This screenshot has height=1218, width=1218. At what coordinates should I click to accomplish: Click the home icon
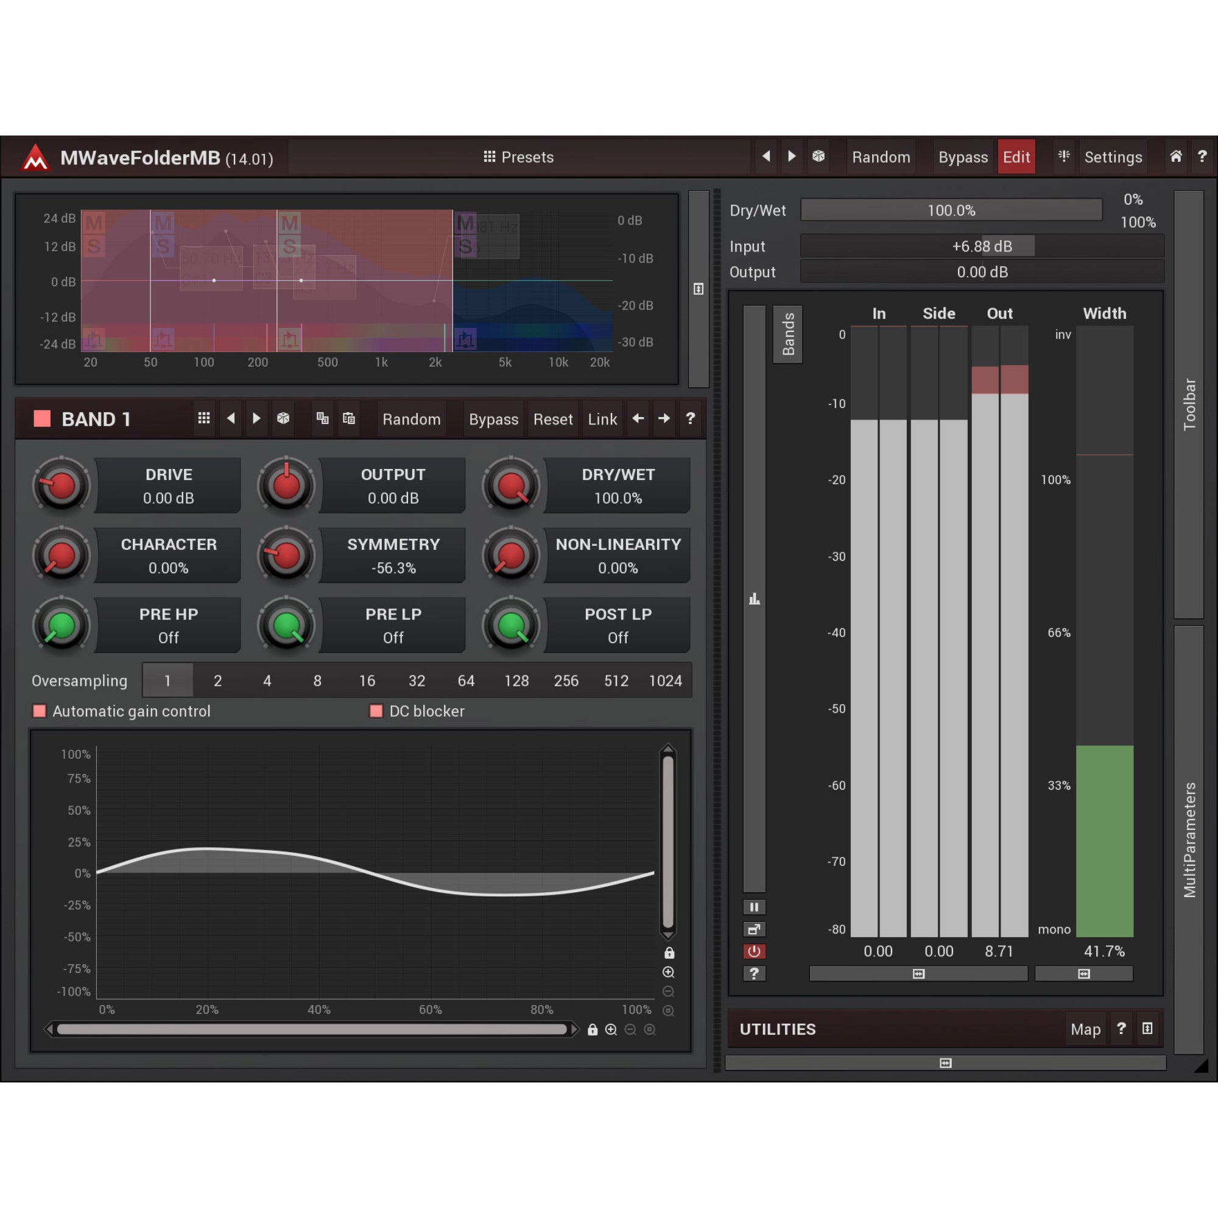[1176, 157]
